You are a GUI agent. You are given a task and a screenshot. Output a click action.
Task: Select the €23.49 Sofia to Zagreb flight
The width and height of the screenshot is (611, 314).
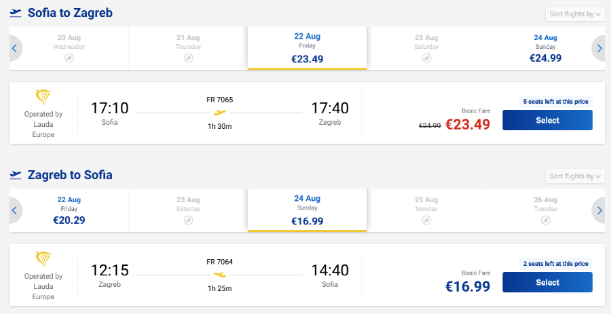tap(547, 120)
